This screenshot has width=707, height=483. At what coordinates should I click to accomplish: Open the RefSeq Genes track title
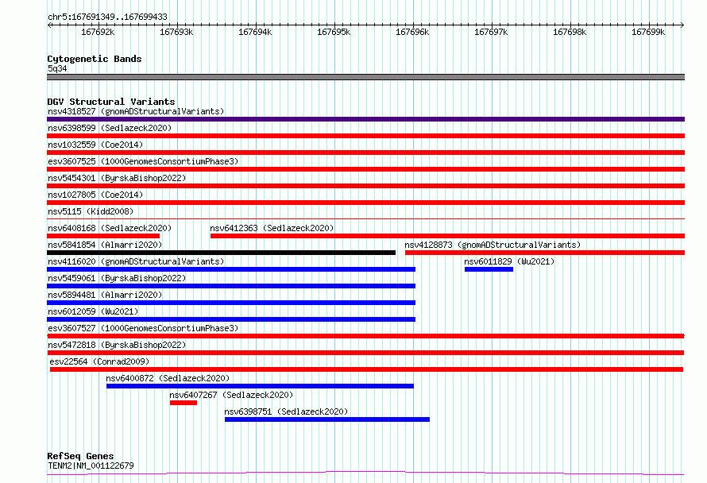(x=80, y=456)
